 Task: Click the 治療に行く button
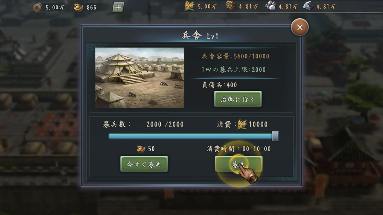click(x=238, y=99)
